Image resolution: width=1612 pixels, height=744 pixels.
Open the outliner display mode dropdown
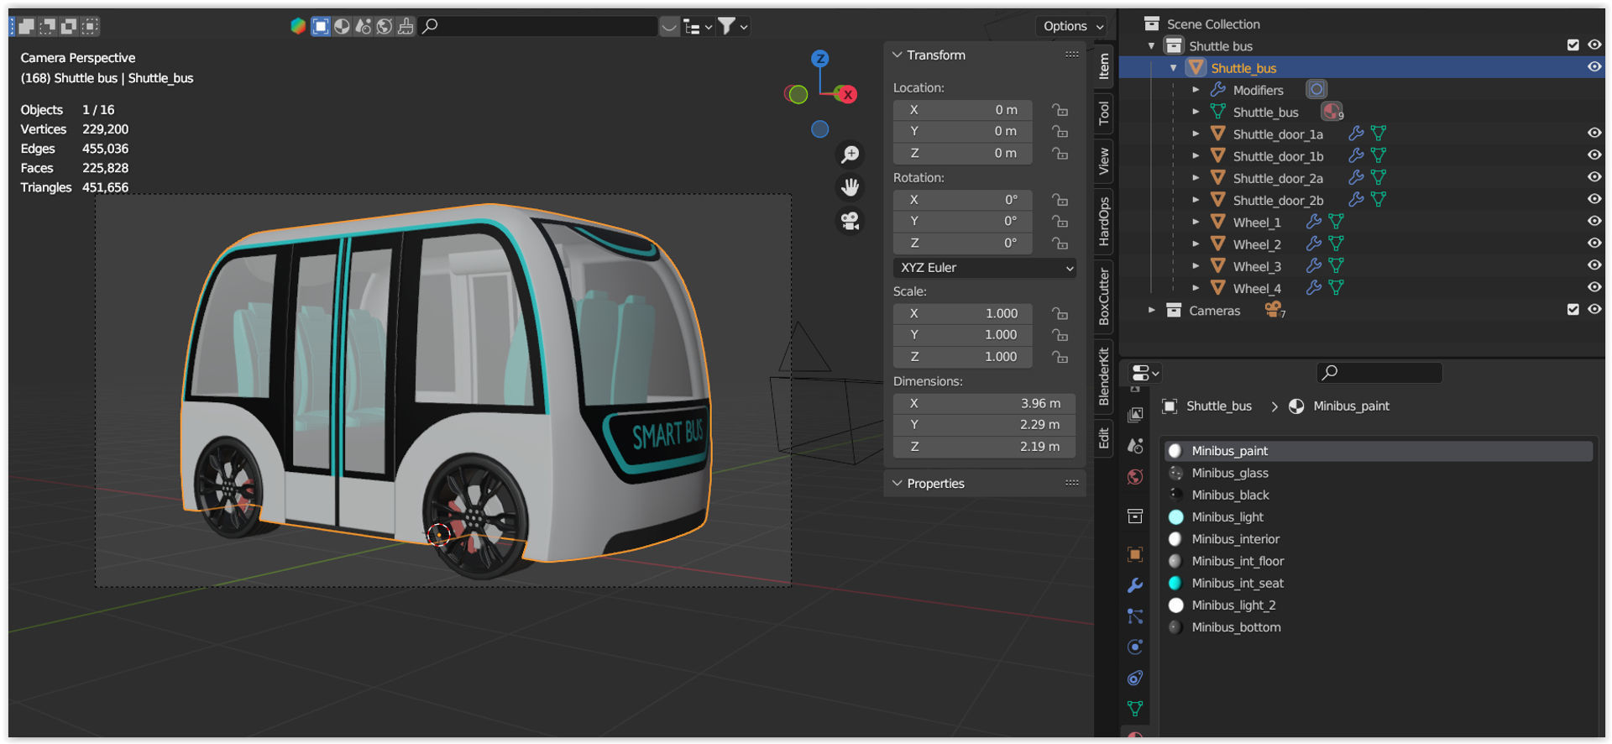click(x=698, y=26)
